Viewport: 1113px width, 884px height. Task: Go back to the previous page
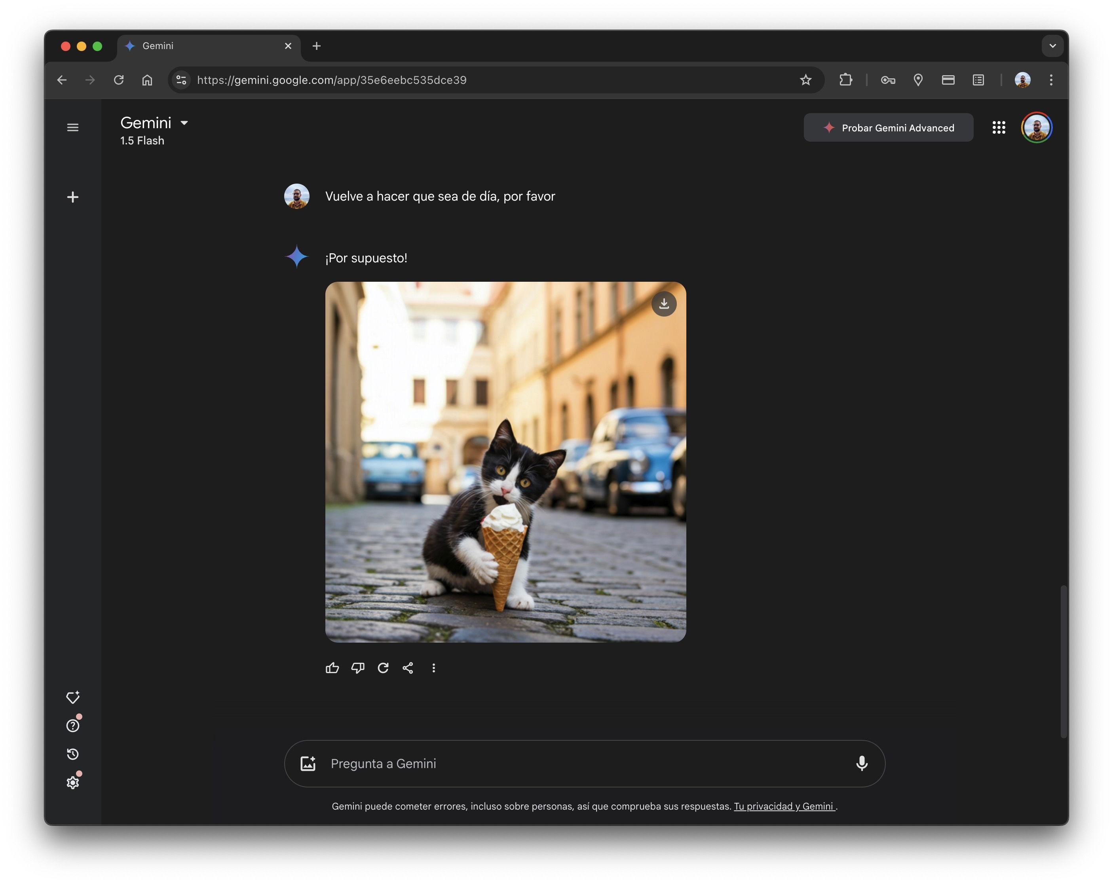click(x=62, y=80)
